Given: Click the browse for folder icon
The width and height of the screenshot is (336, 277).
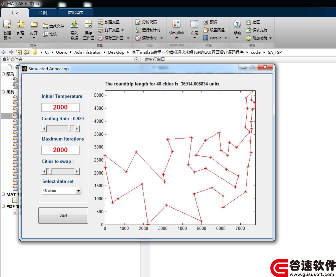Looking at the screenshot, I should pyautogui.click(x=27, y=52).
